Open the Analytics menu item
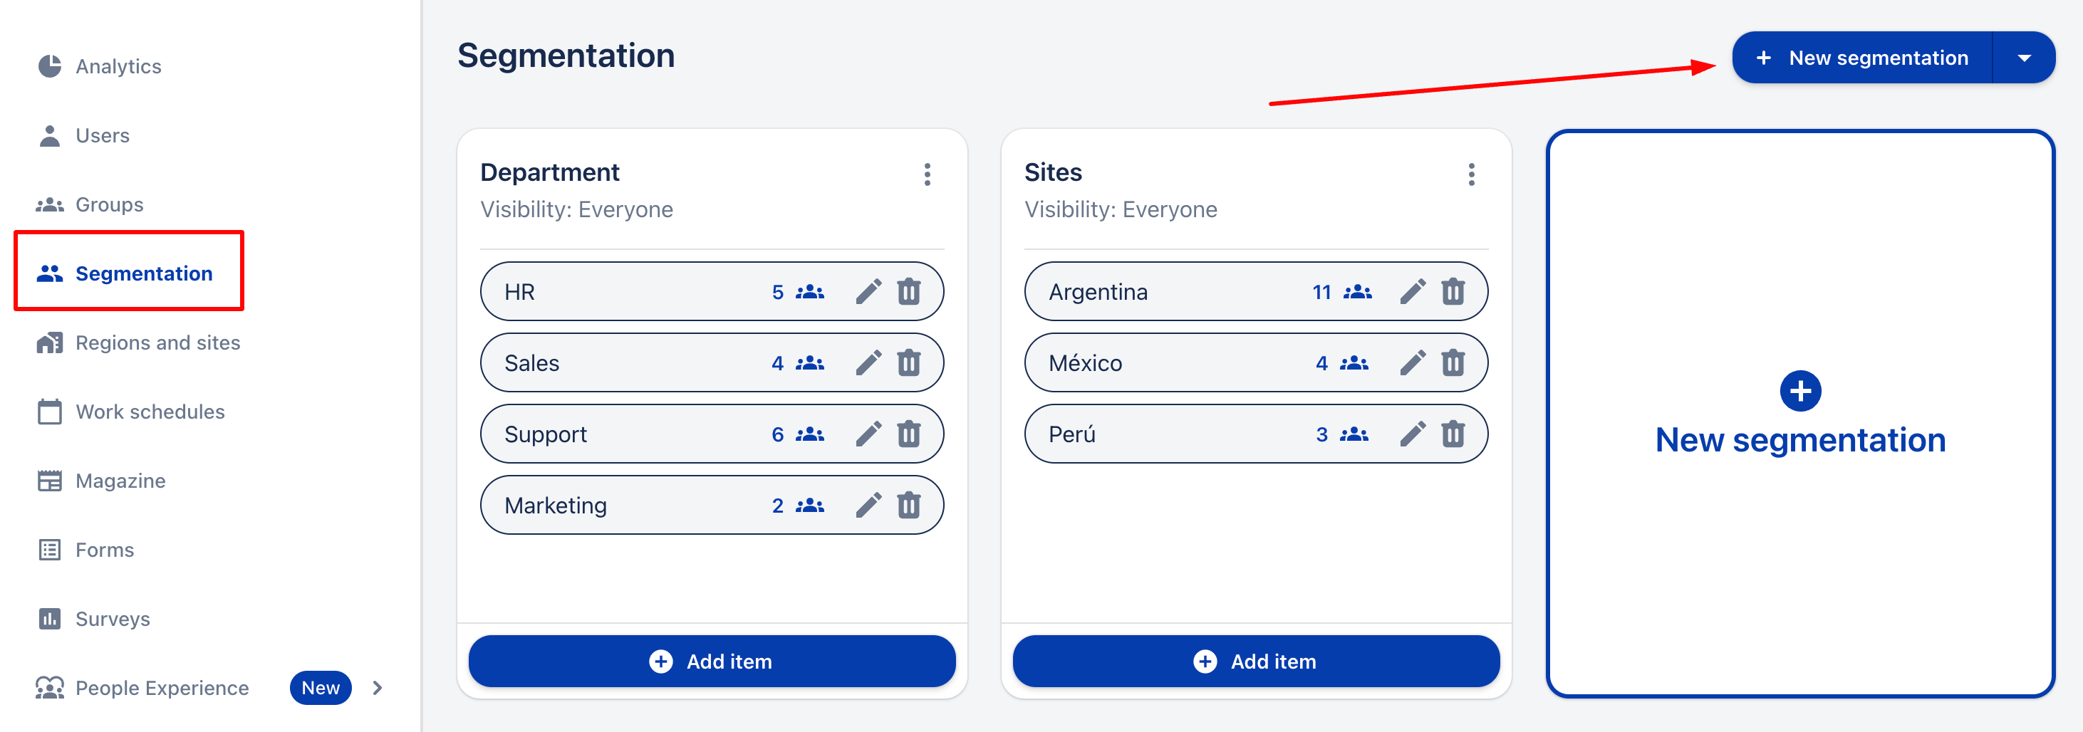2083x732 pixels. click(x=118, y=66)
